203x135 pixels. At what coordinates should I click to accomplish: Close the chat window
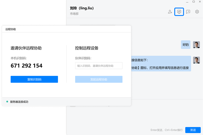200,2
